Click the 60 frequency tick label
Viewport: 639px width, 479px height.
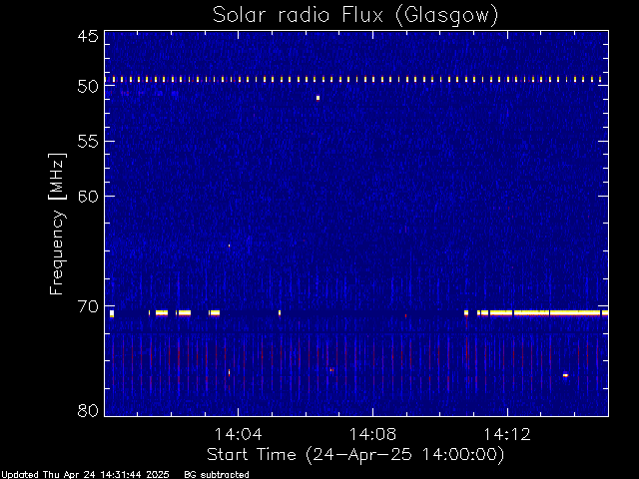[x=88, y=196]
